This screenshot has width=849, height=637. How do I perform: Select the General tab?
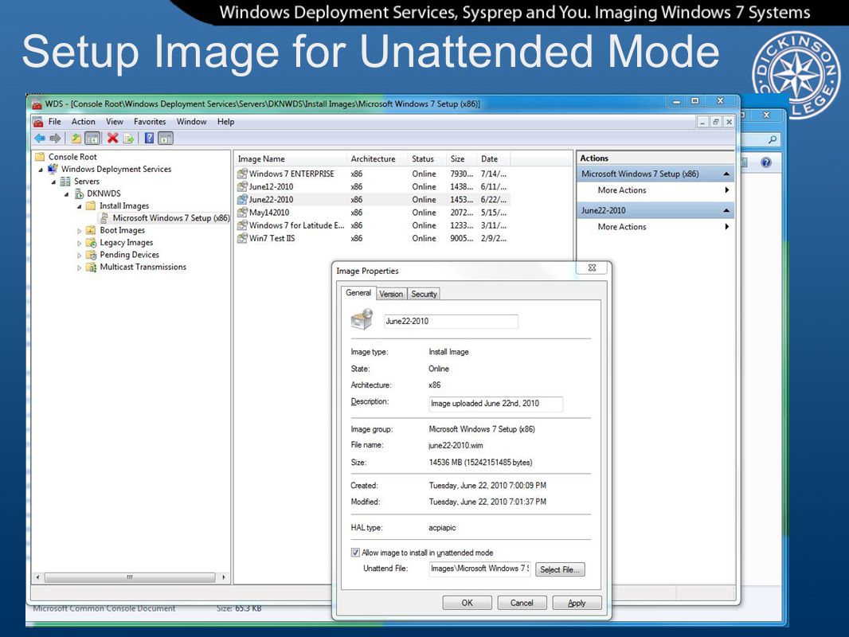pyautogui.click(x=358, y=292)
